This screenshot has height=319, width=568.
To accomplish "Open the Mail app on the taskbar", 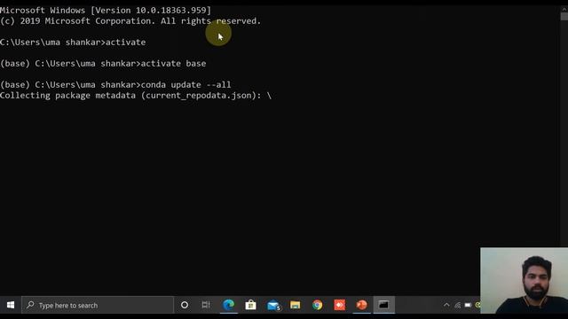I will pyautogui.click(x=273, y=305).
